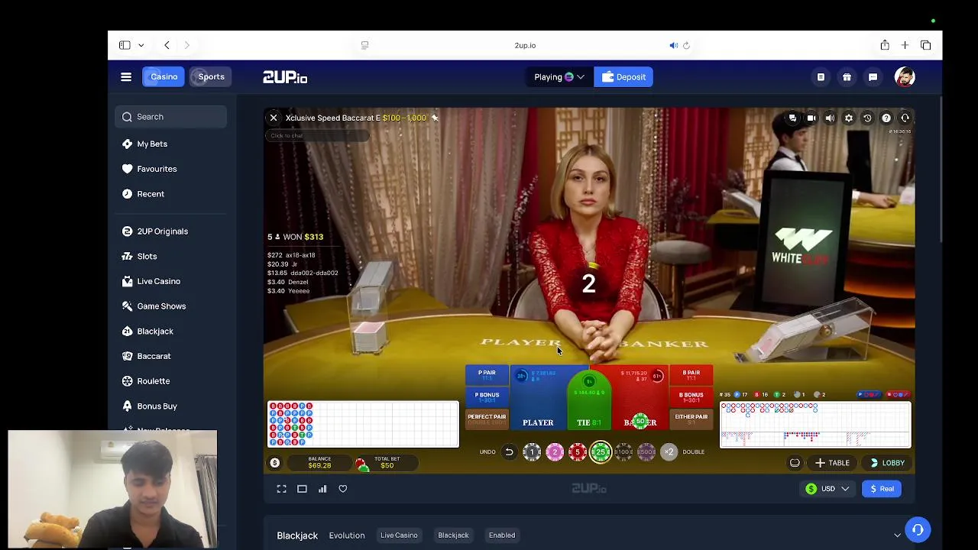
Task: Place a B PAIR side bet
Action: click(691, 375)
